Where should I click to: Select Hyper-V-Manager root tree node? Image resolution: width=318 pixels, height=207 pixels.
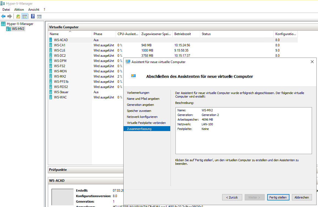click(20, 24)
